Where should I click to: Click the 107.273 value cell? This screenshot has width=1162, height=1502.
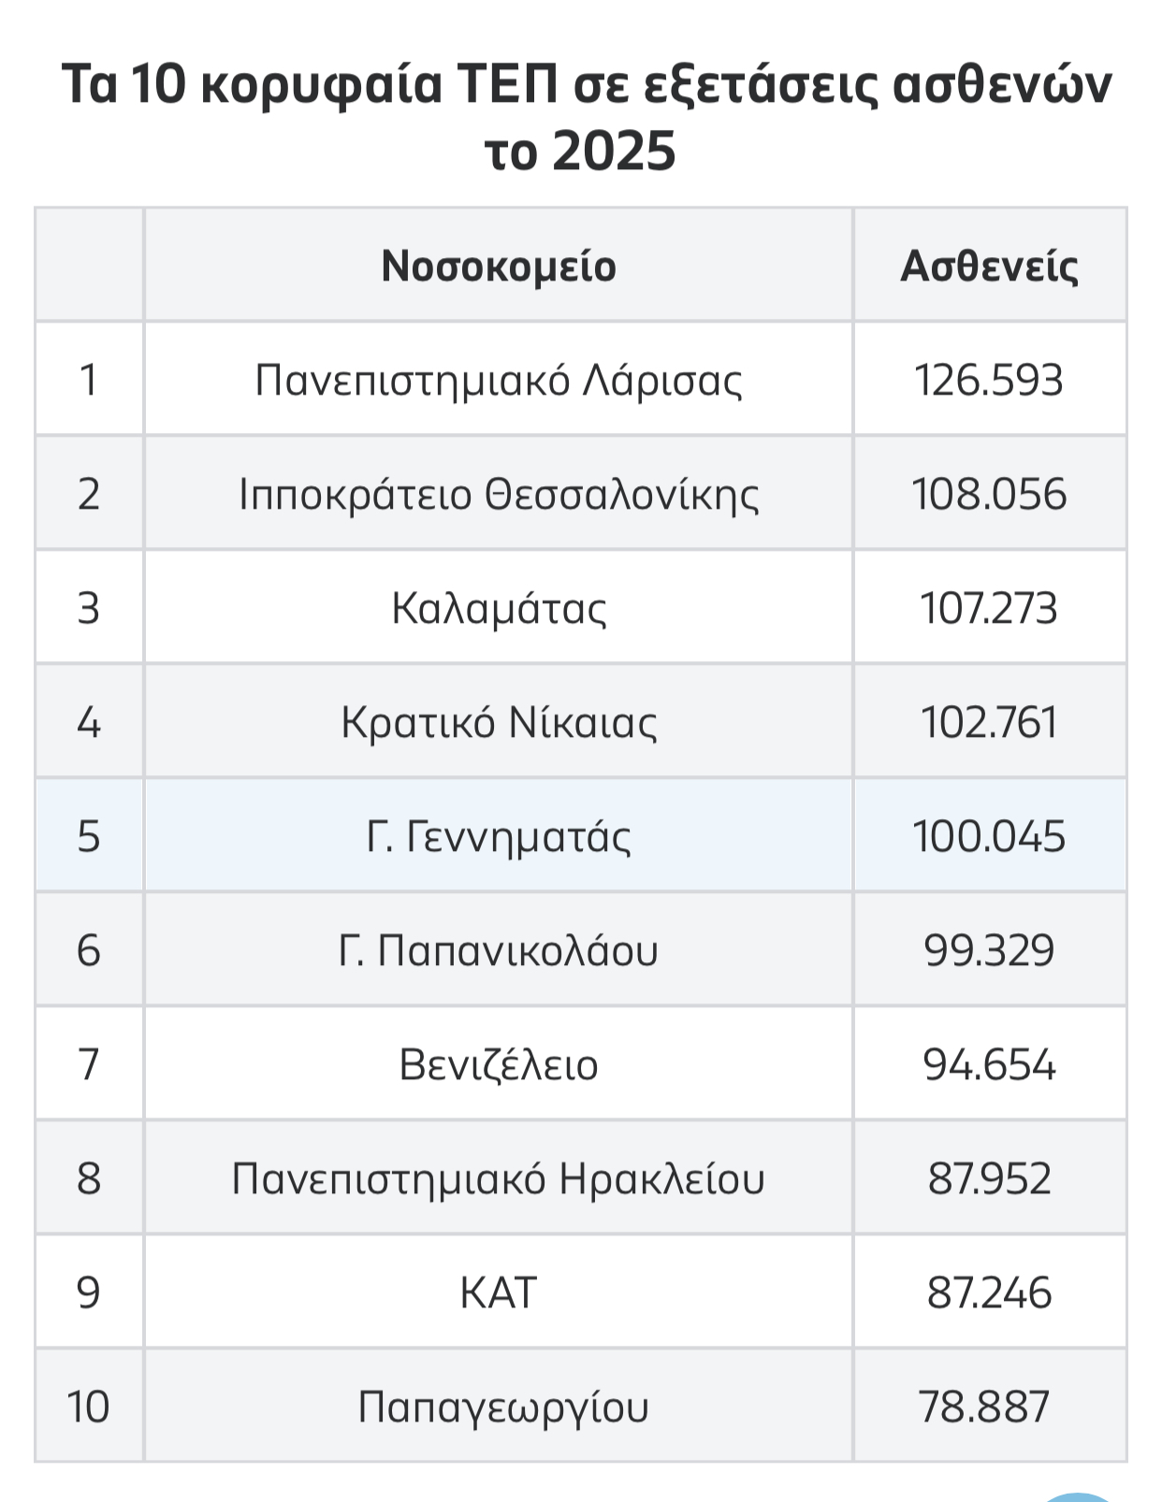click(x=989, y=609)
